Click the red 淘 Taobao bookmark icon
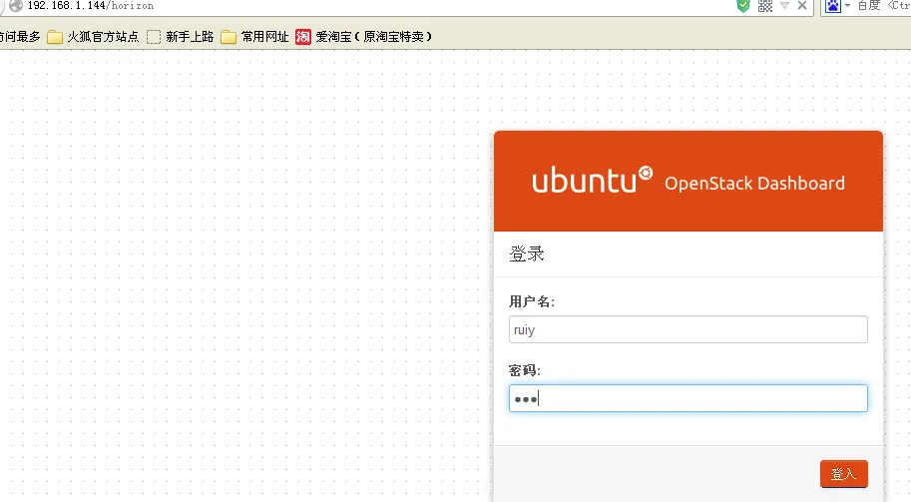Screen dimensions: 911x502 pyautogui.click(x=303, y=37)
